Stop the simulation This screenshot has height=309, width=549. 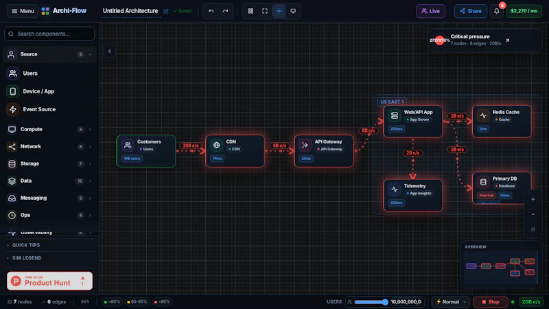click(x=491, y=301)
